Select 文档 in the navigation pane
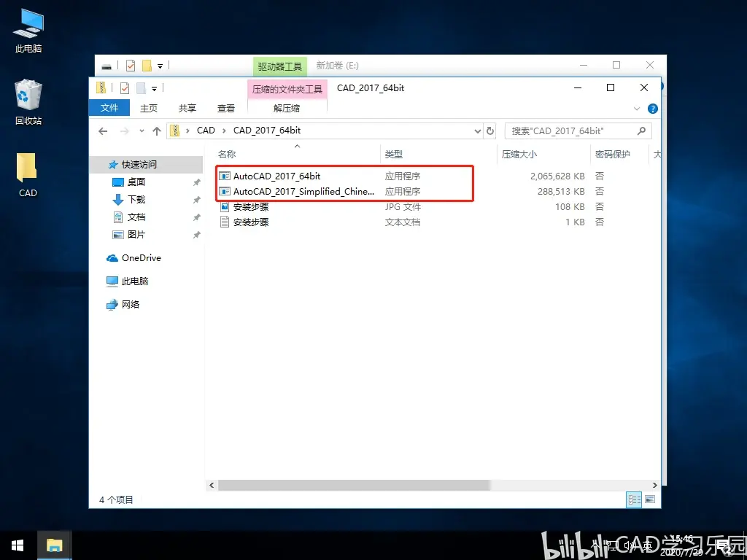 pos(136,217)
